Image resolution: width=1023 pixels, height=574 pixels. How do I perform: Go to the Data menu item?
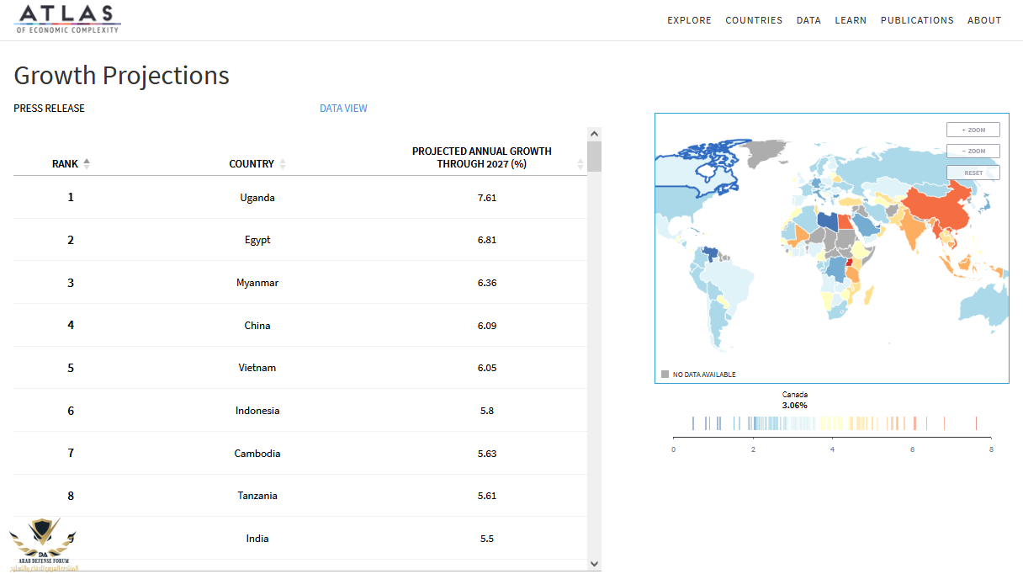pyautogui.click(x=808, y=20)
